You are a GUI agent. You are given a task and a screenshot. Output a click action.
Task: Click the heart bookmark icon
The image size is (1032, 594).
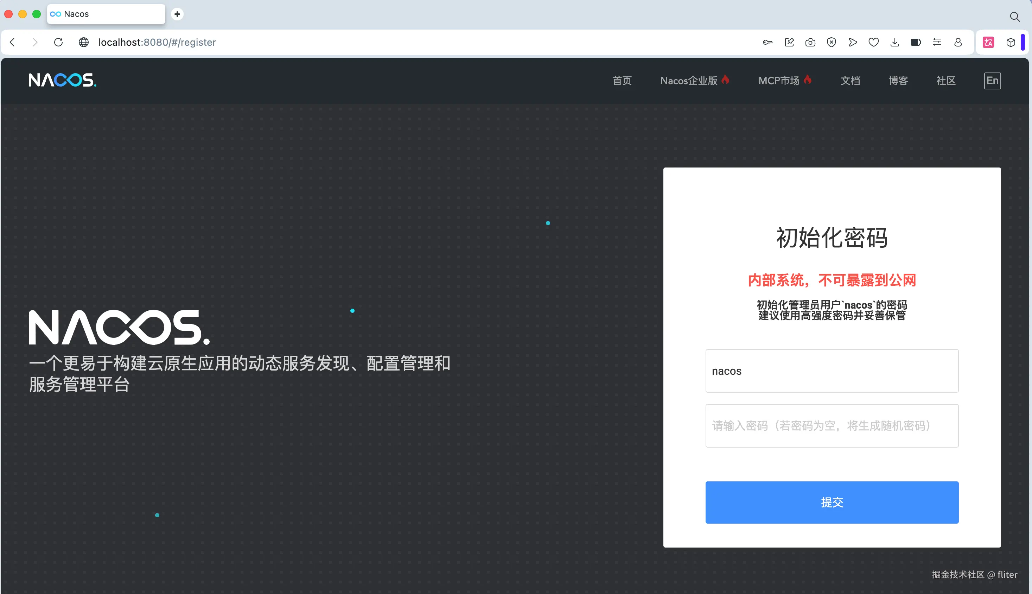873,43
